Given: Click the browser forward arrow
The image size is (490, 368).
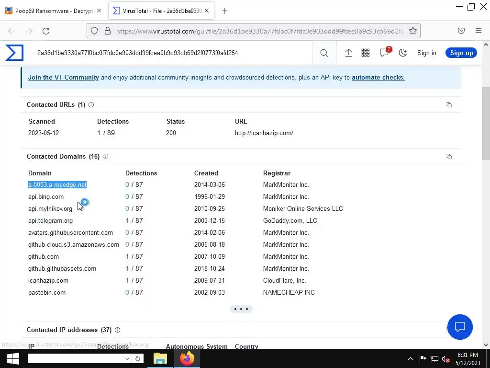Looking at the screenshot, I should point(29,31).
